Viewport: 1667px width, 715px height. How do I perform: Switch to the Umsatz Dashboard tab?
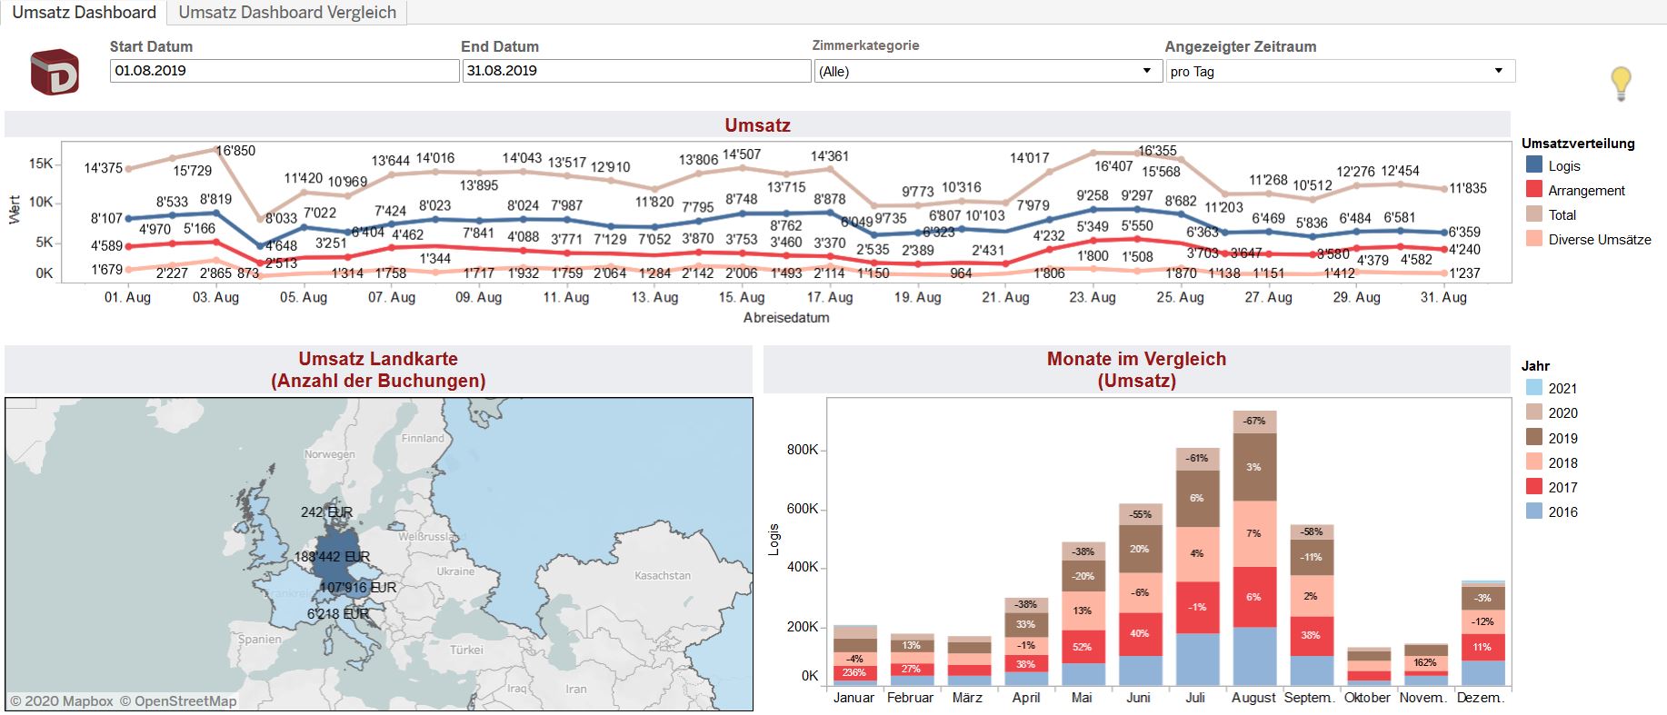(x=84, y=13)
